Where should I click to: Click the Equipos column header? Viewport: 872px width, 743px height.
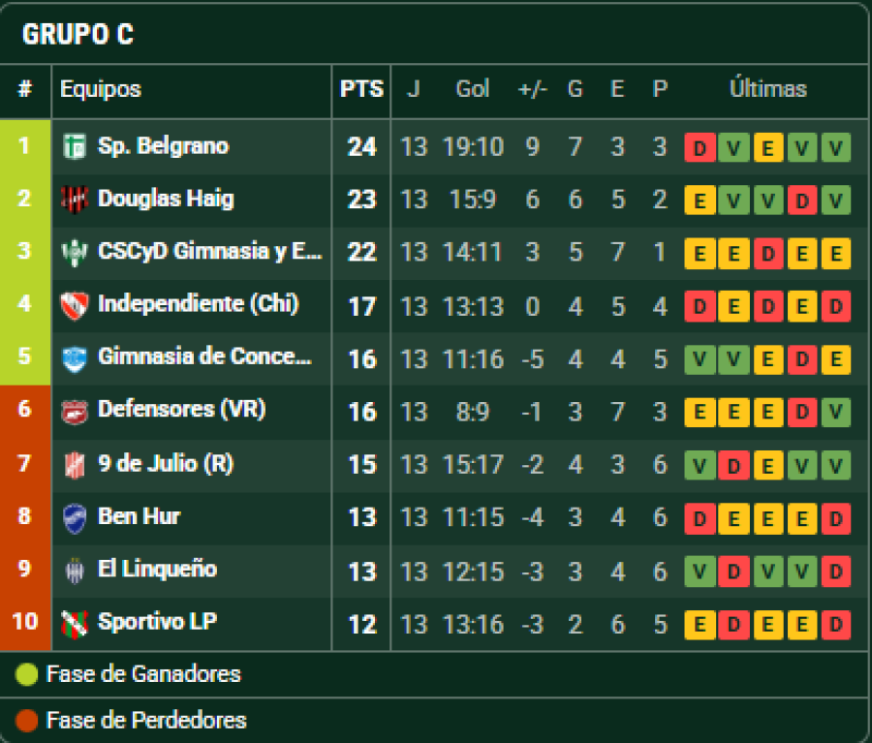click(x=101, y=89)
